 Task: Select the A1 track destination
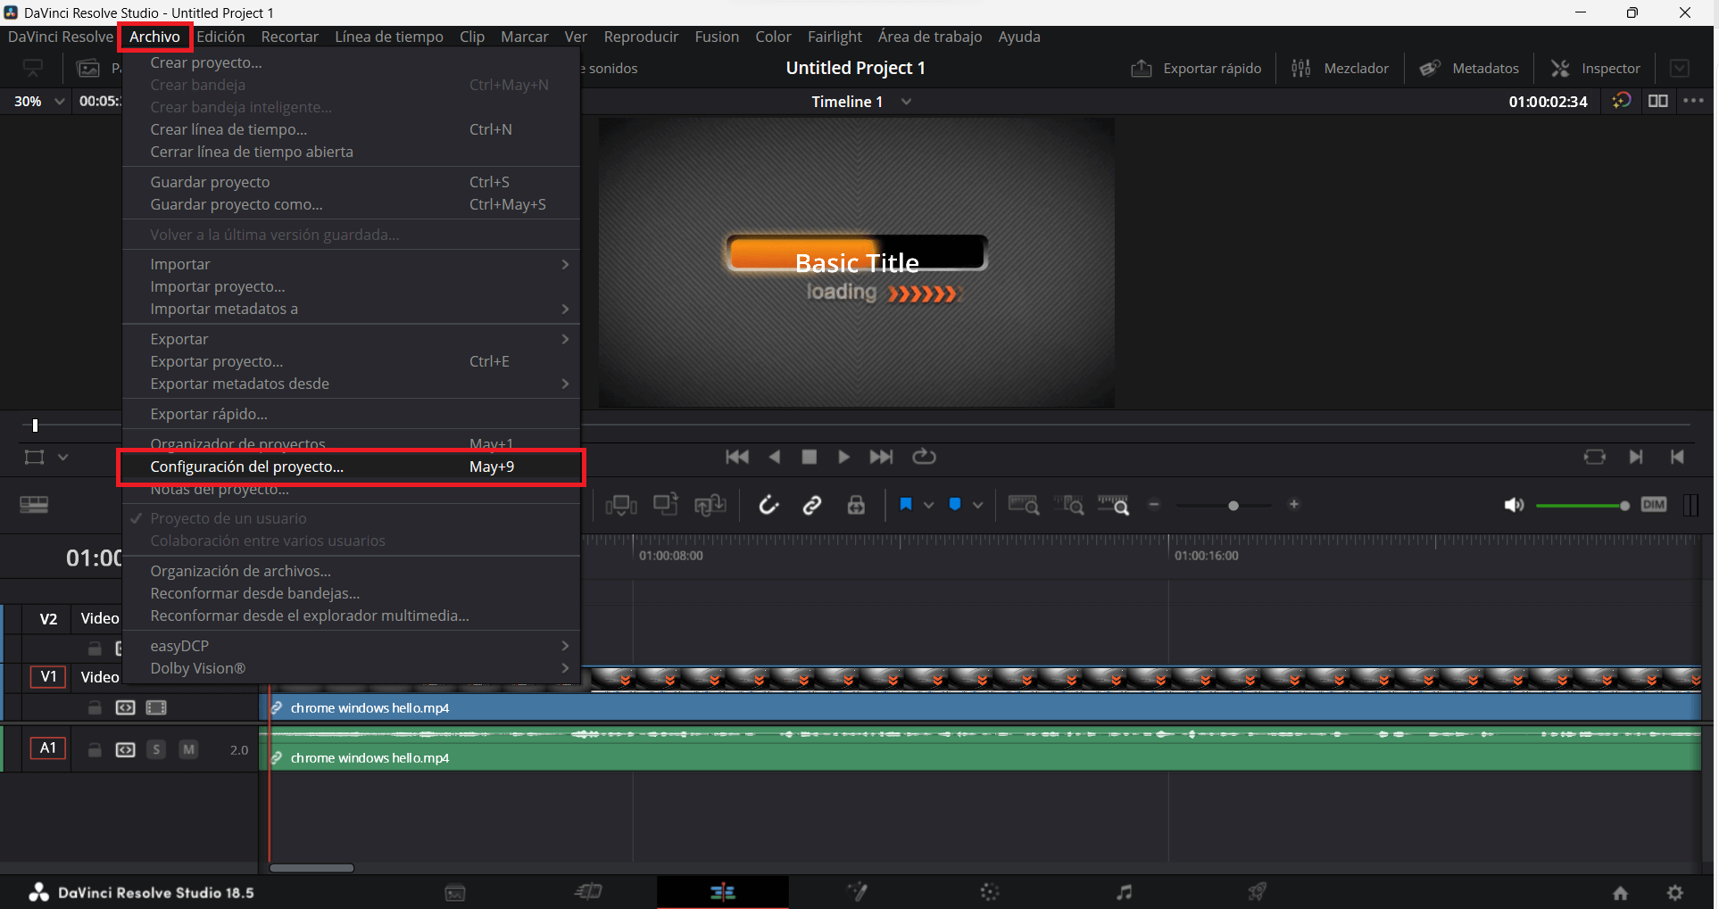(x=48, y=748)
